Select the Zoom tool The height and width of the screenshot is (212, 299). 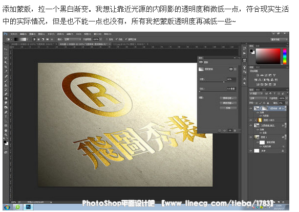click(6, 135)
